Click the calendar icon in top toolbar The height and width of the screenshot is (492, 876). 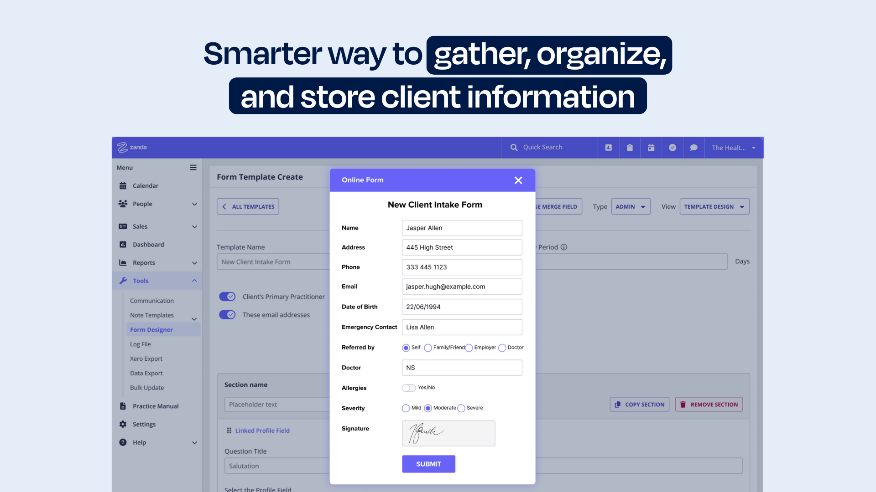click(x=651, y=148)
